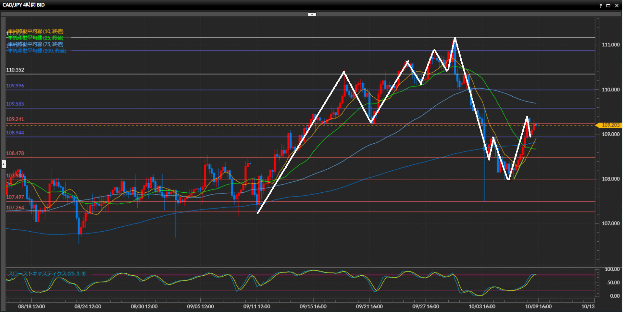The height and width of the screenshot is (312, 623).
Task: Close the CAD/JPY chart window
Action: [617, 6]
